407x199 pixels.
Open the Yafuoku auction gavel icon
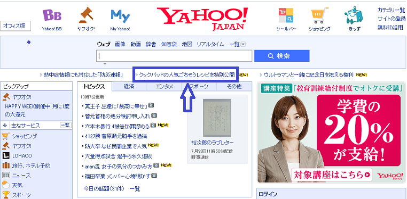click(86, 15)
